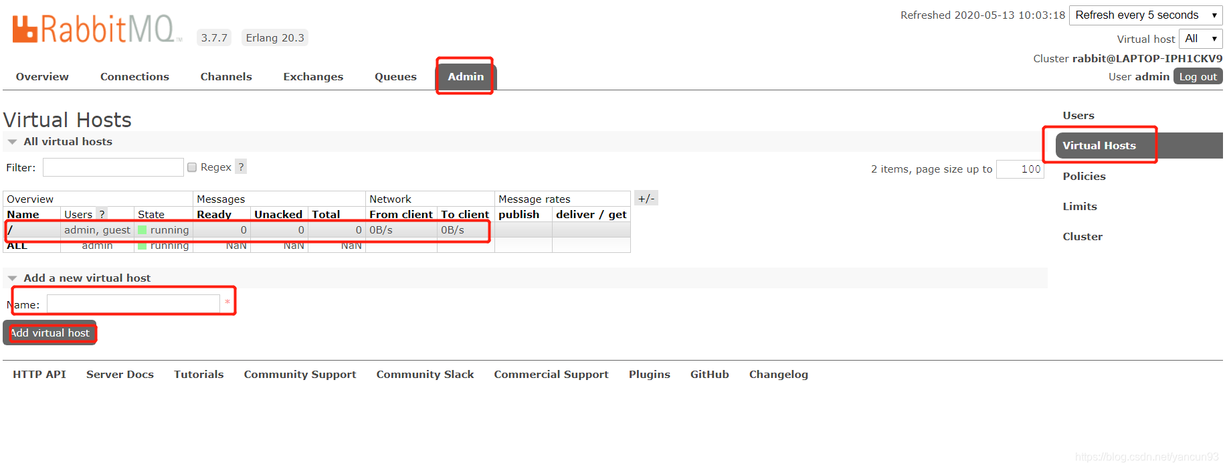Image resolution: width=1225 pixels, height=469 pixels.
Task: Click the Add virtual host button
Action: 50,333
